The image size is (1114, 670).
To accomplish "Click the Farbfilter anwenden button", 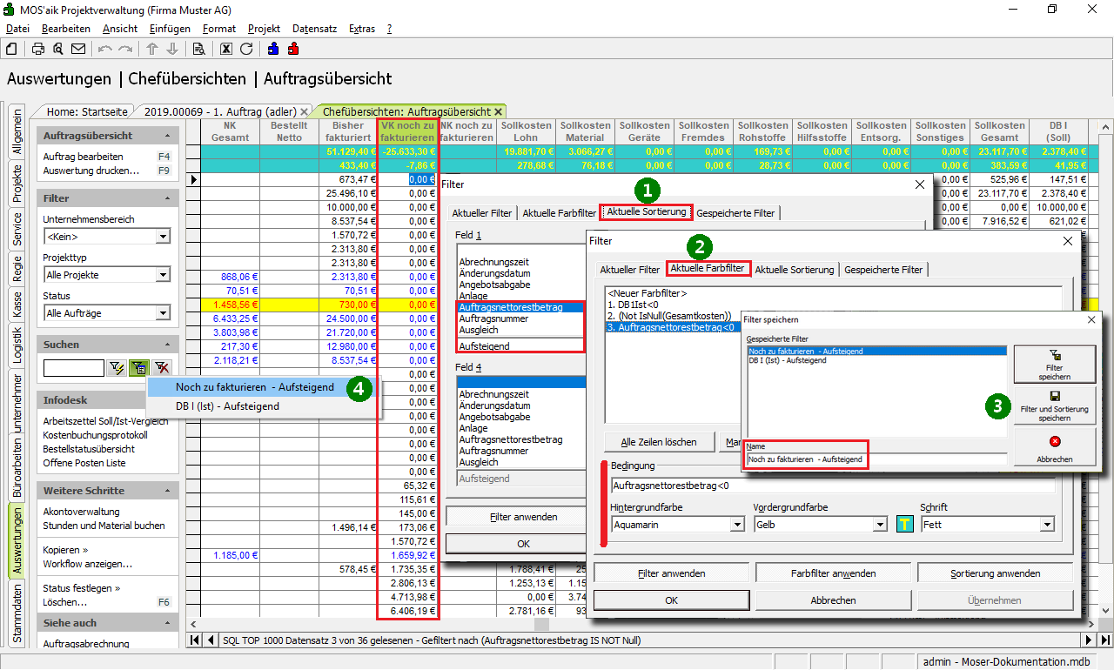I will [x=833, y=573].
